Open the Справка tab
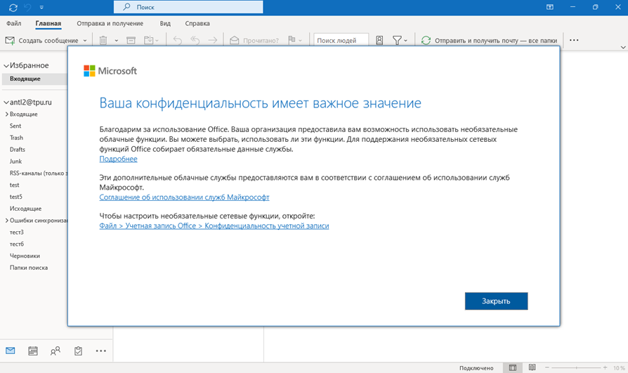The width and height of the screenshot is (628, 373). coord(197,23)
